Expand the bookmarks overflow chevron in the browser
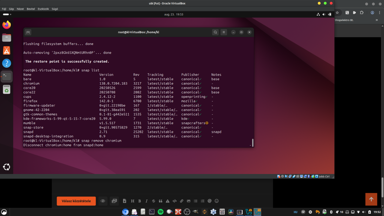The image size is (384, 216). point(376,20)
